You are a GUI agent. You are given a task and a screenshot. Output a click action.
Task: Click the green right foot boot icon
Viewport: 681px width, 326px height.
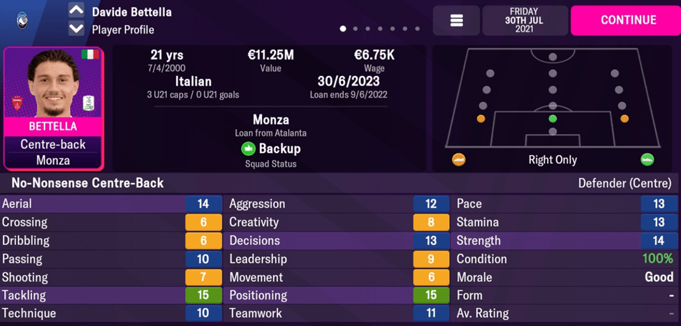pos(647,160)
